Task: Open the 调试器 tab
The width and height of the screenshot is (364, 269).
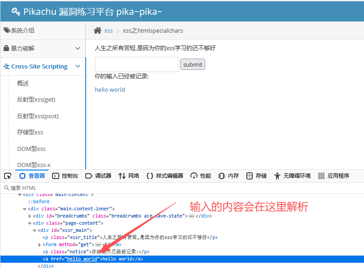Action: (x=98, y=176)
